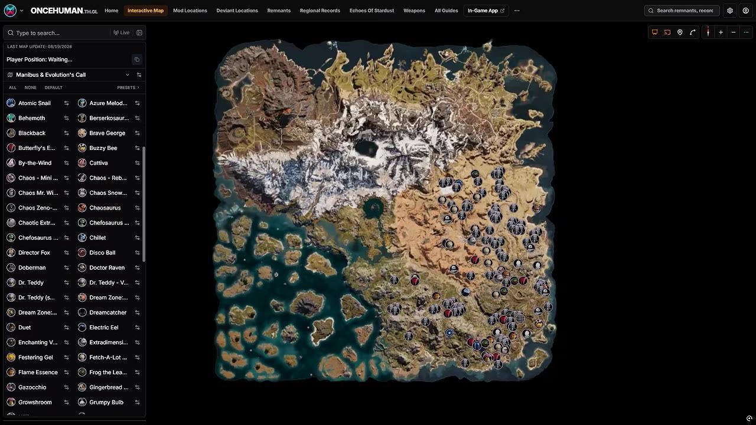Click the OnceHuman site logo icon
756x425 pixels.
click(10, 11)
